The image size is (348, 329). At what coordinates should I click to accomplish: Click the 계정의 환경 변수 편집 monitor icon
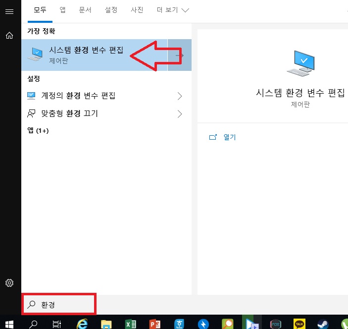(x=31, y=96)
